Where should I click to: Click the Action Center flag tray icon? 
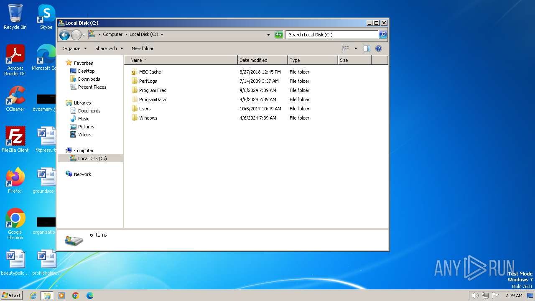pyautogui.click(x=495, y=296)
